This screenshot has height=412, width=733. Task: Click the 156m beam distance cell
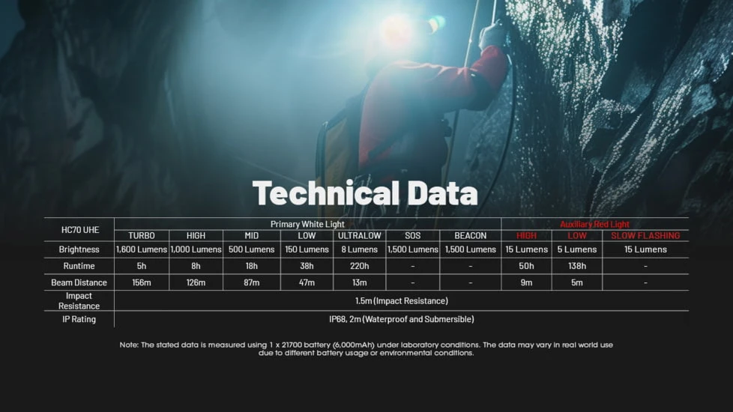[x=142, y=282]
